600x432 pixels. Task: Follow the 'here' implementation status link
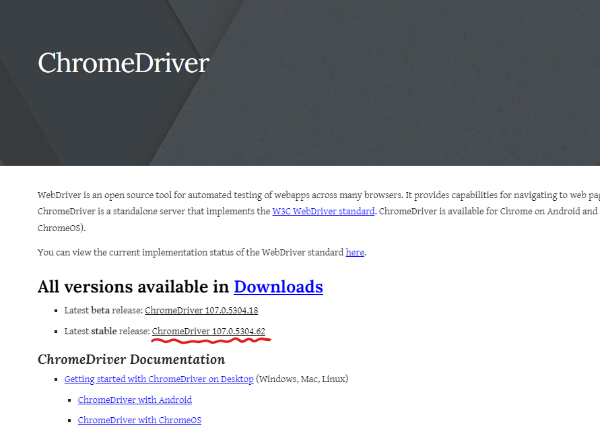coord(355,252)
